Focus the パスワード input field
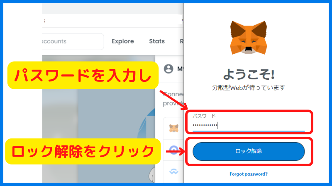 (249, 122)
